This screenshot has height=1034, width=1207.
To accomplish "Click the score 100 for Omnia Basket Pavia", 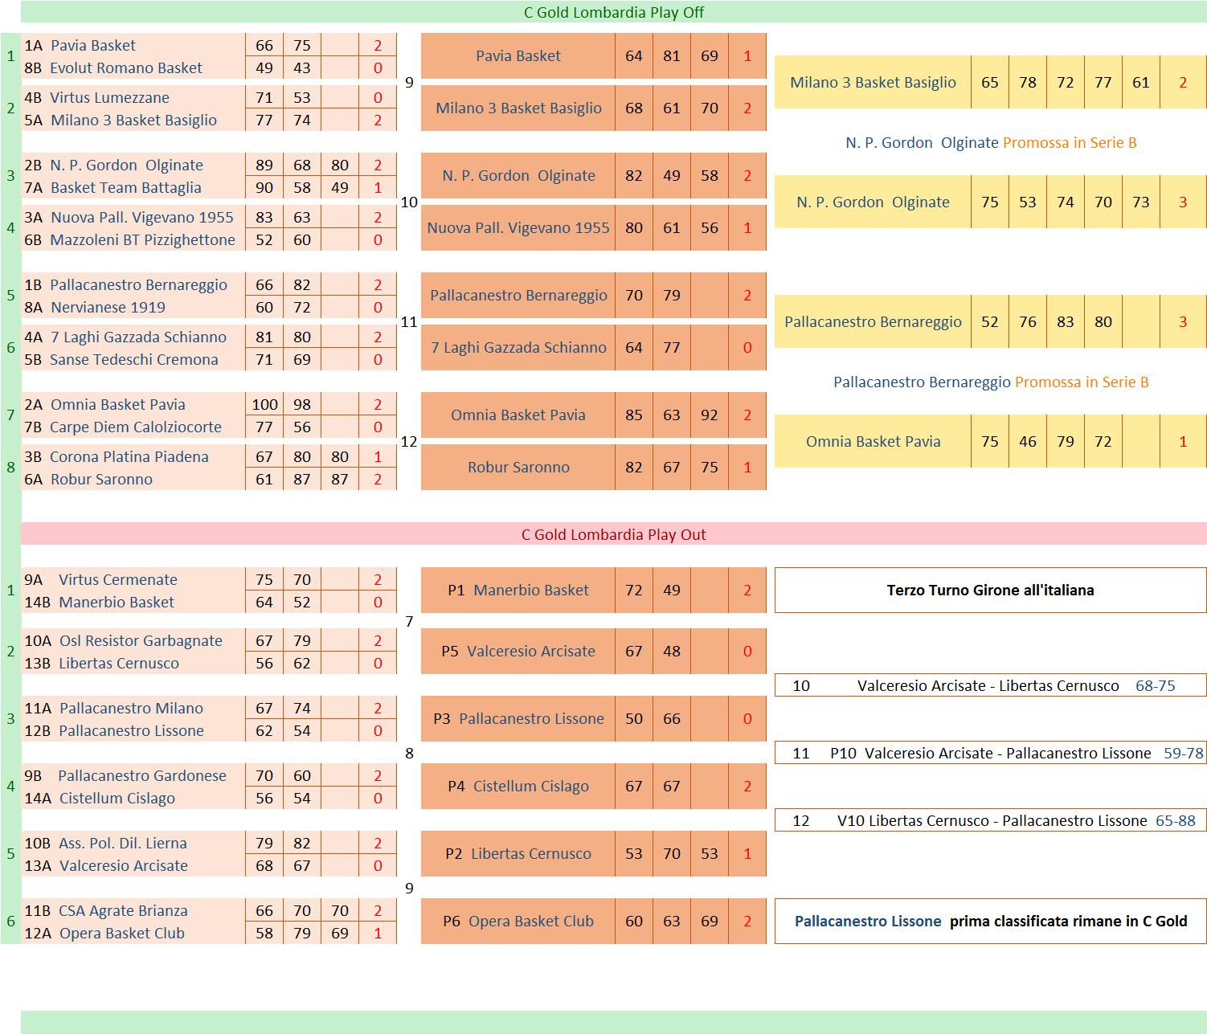I will [264, 405].
